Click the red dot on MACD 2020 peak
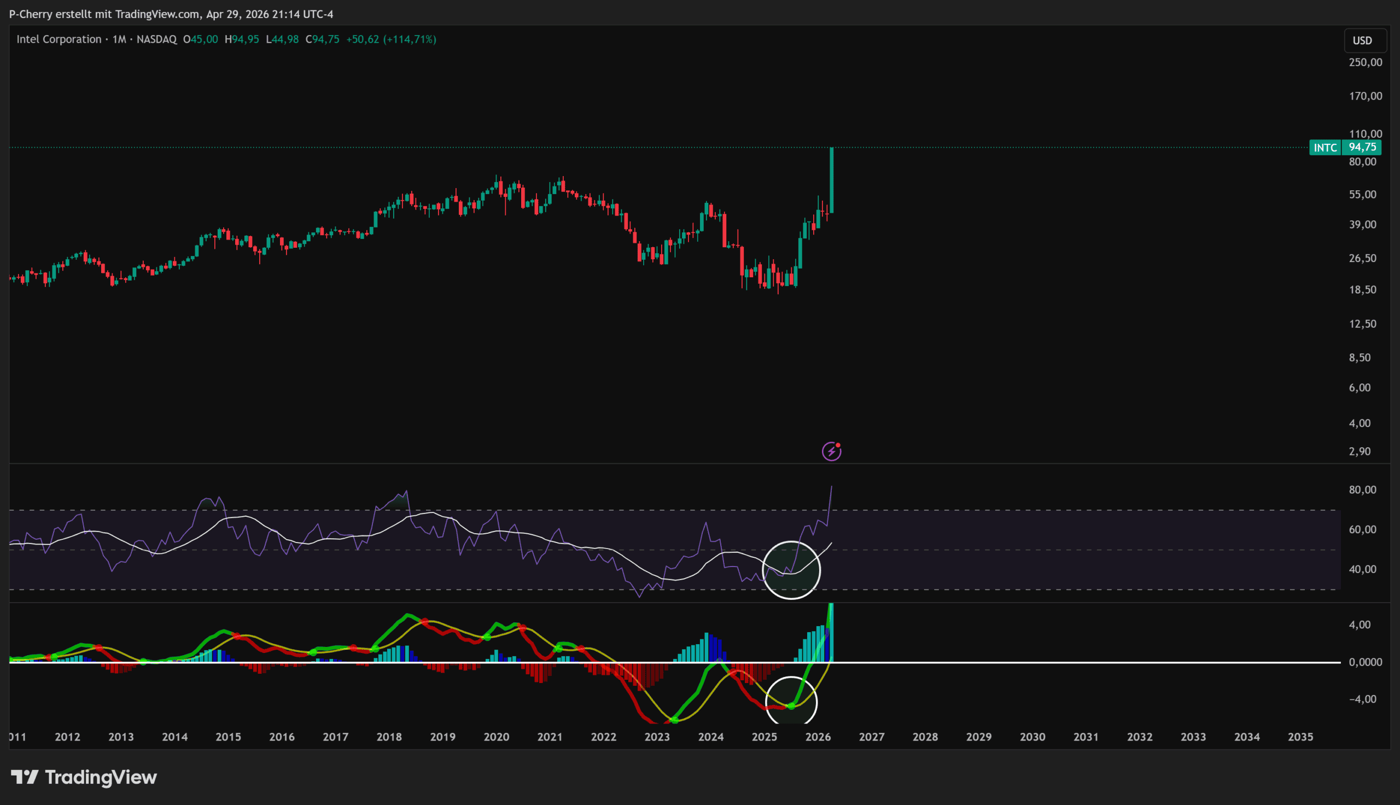 pyautogui.click(x=522, y=628)
